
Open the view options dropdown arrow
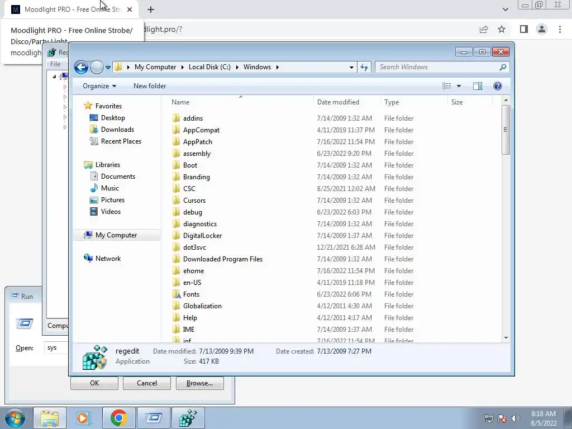coord(459,86)
